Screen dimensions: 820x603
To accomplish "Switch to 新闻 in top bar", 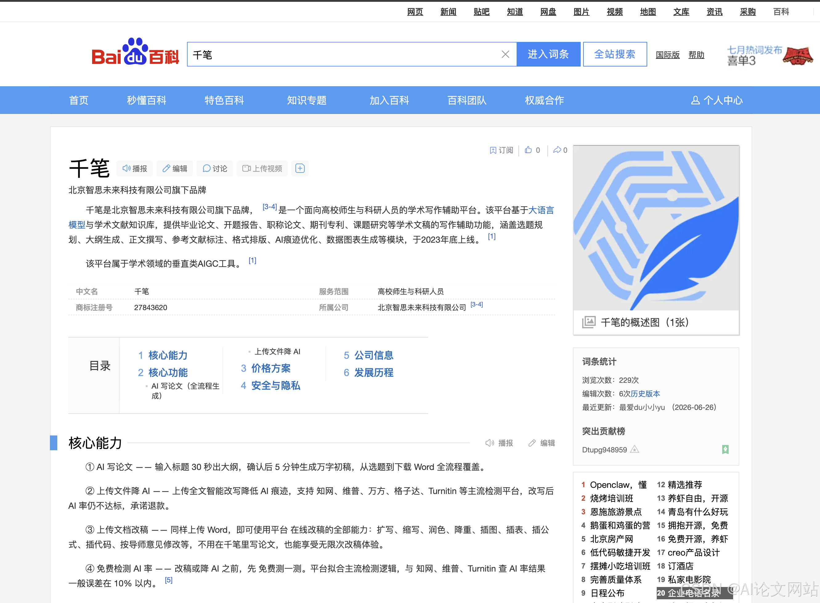I will tap(448, 12).
